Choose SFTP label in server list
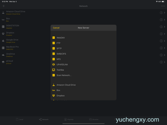Screen dimensions: 167x125 tap(59, 48)
